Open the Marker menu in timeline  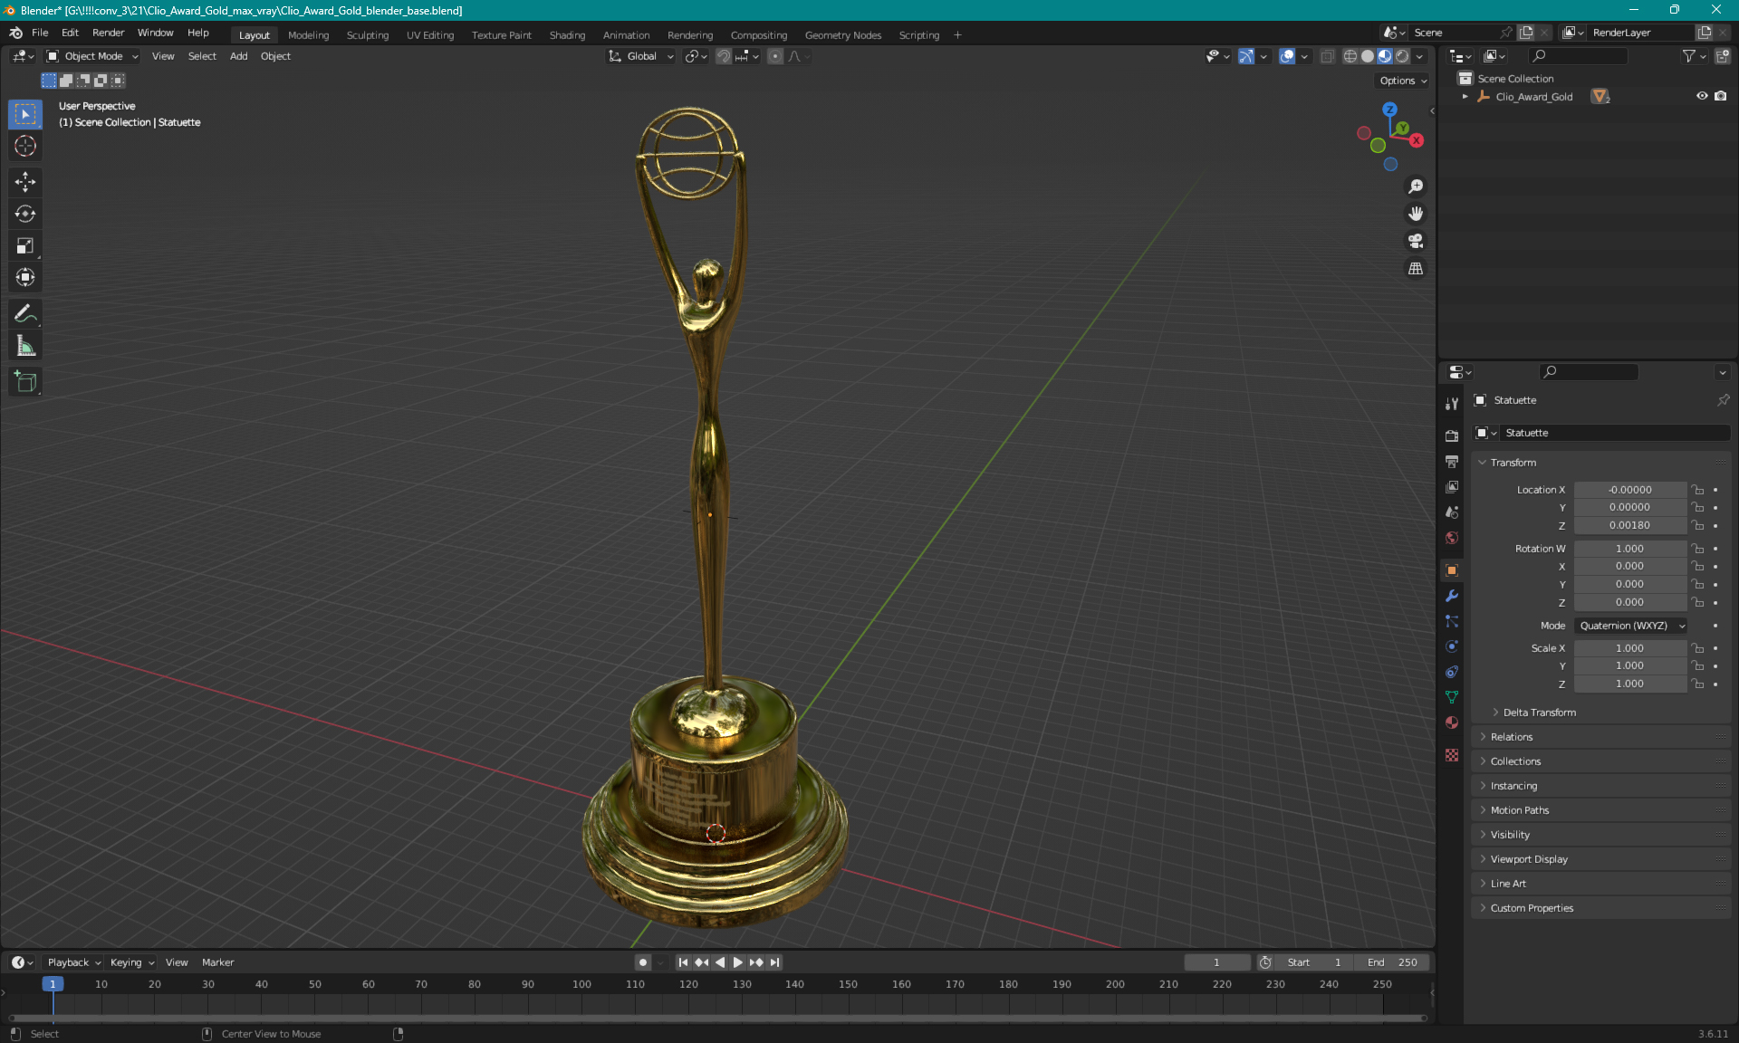(x=217, y=962)
